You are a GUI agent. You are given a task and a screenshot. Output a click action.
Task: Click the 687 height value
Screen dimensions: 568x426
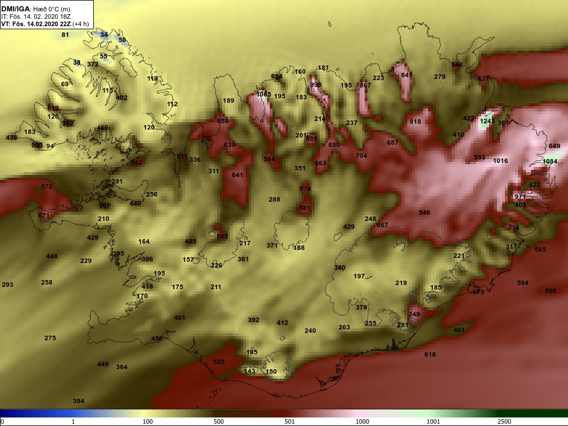pos(392,143)
